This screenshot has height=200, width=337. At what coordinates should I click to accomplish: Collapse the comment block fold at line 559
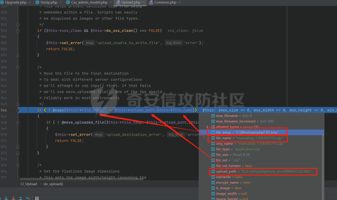click(x=18, y=67)
